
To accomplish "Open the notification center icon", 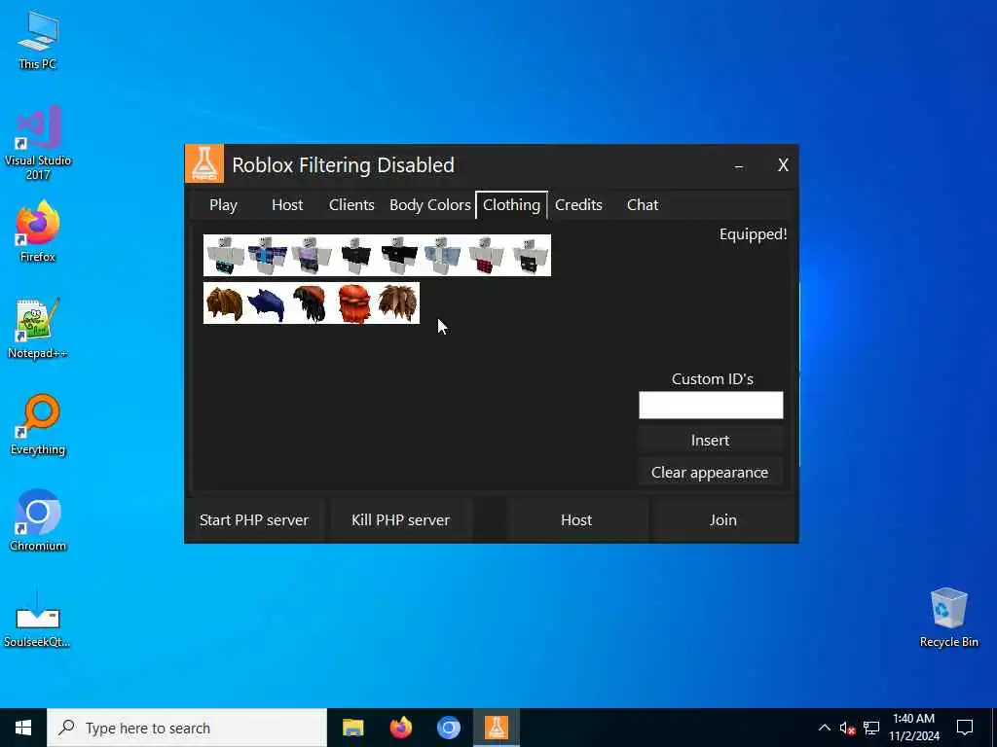I will pos(965,728).
